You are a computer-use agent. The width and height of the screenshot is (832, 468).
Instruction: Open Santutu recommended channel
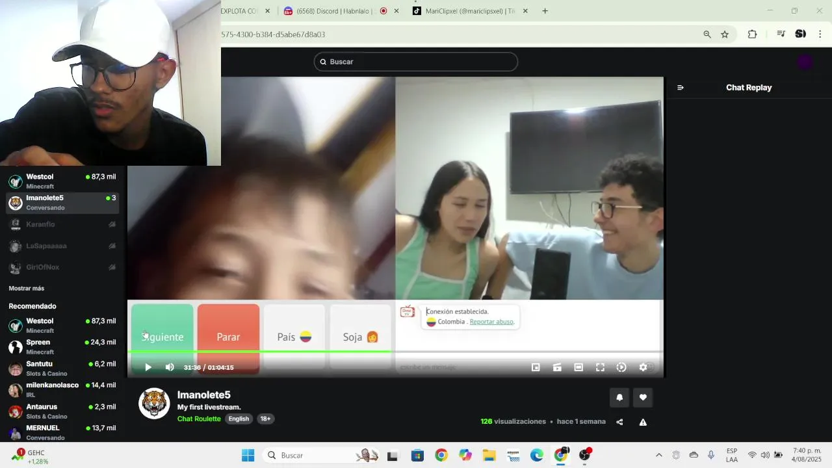click(x=62, y=369)
